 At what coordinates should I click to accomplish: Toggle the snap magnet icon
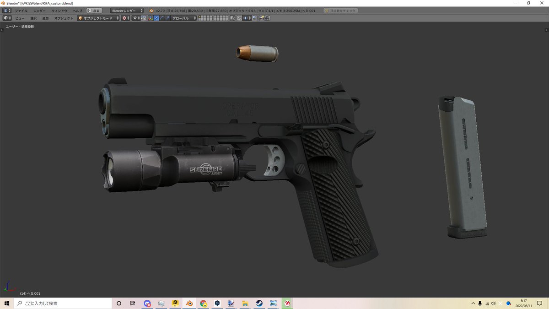239,18
